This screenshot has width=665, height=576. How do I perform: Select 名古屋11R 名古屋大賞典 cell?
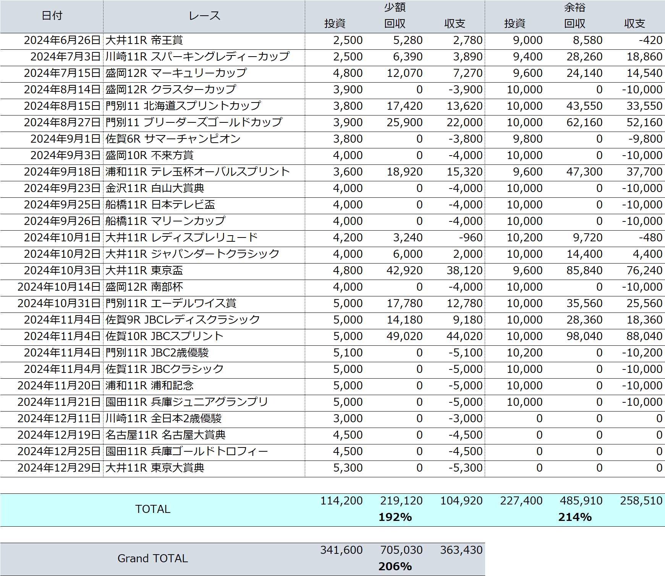click(165, 435)
